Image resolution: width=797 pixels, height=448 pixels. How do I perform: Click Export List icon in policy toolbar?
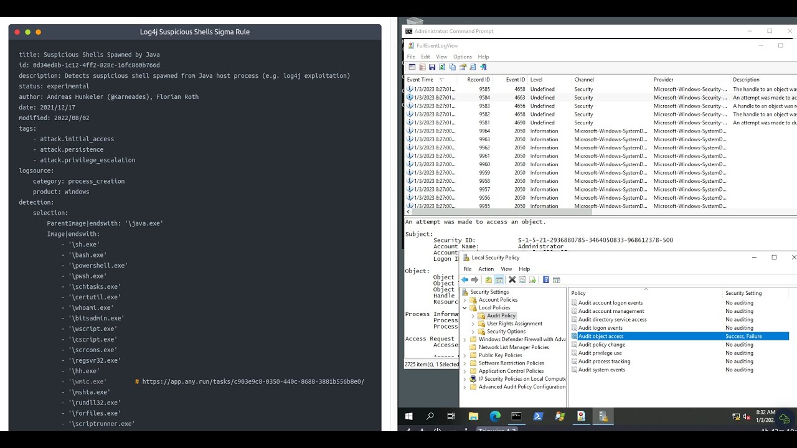pos(532,280)
